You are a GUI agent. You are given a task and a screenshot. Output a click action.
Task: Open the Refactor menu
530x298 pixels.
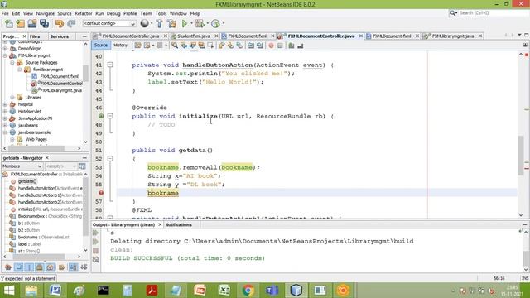coord(84,13)
